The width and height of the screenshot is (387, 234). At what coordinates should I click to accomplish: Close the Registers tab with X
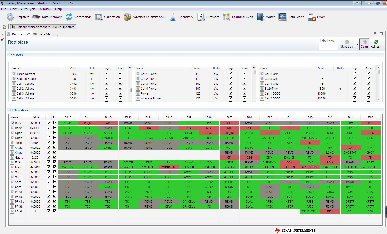click(x=28, y=34)
